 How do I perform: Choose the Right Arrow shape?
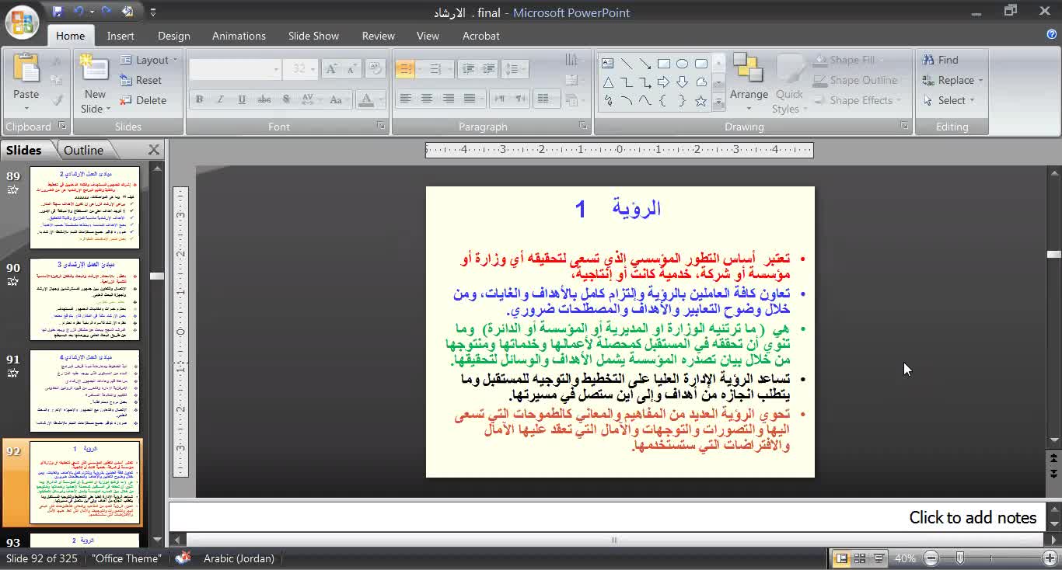[663, 82]
